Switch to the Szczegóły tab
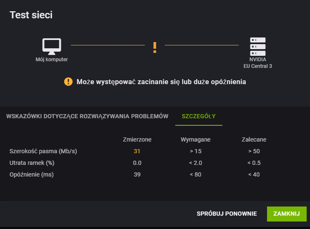Image resolution: width=310 pixels, height=229 pixels. [x=199, y=116]
